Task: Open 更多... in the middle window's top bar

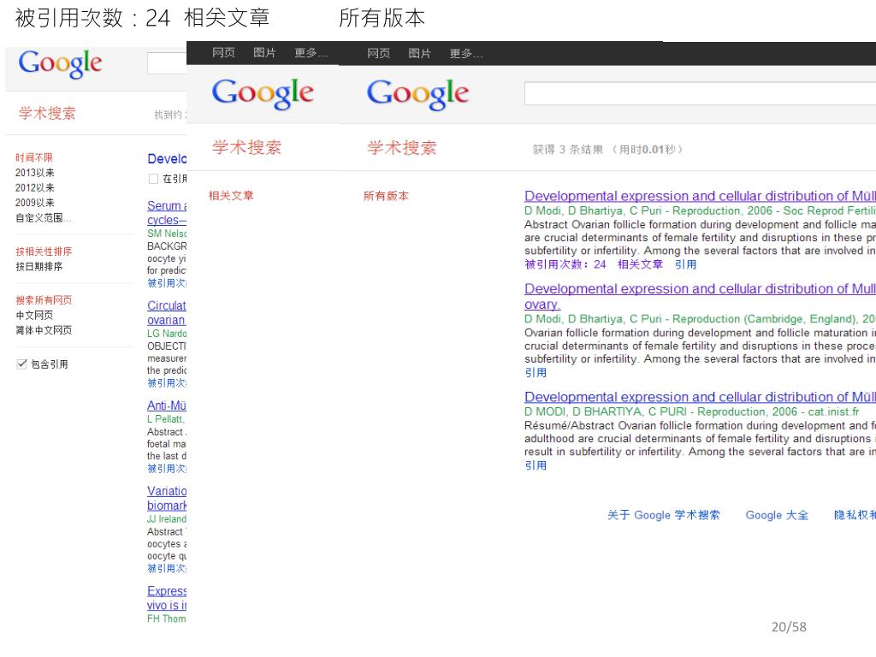Action: click(x=311, y=53)
